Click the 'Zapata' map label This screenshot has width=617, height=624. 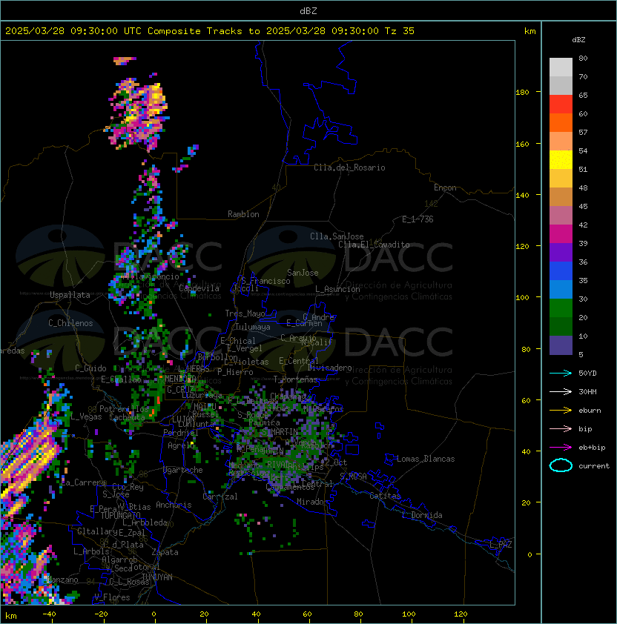165,552
